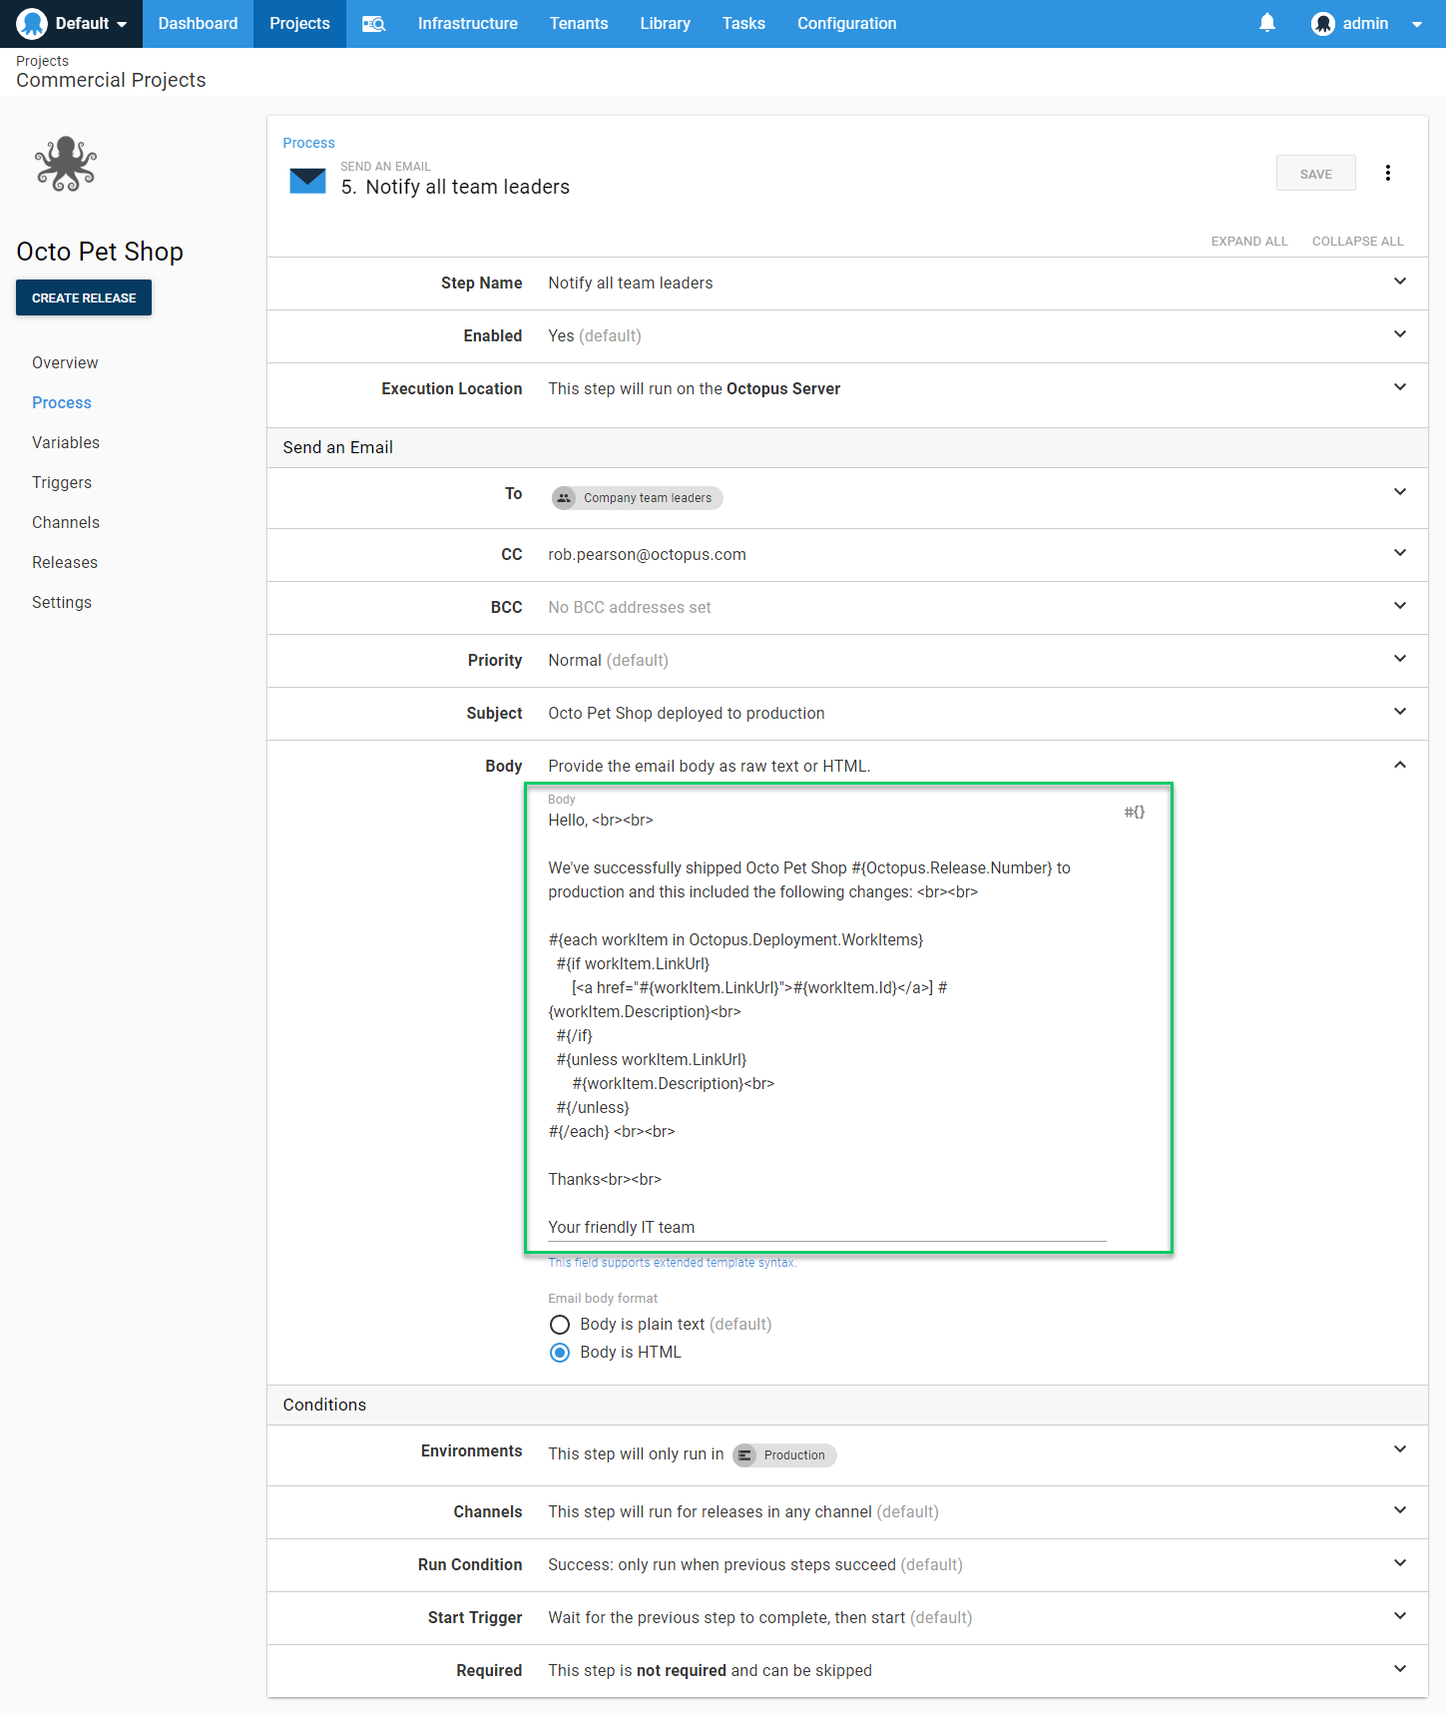This screenshot has height=1715, width=1446.
Task: Open Channels in project sidebar
Action: [66, 523]
